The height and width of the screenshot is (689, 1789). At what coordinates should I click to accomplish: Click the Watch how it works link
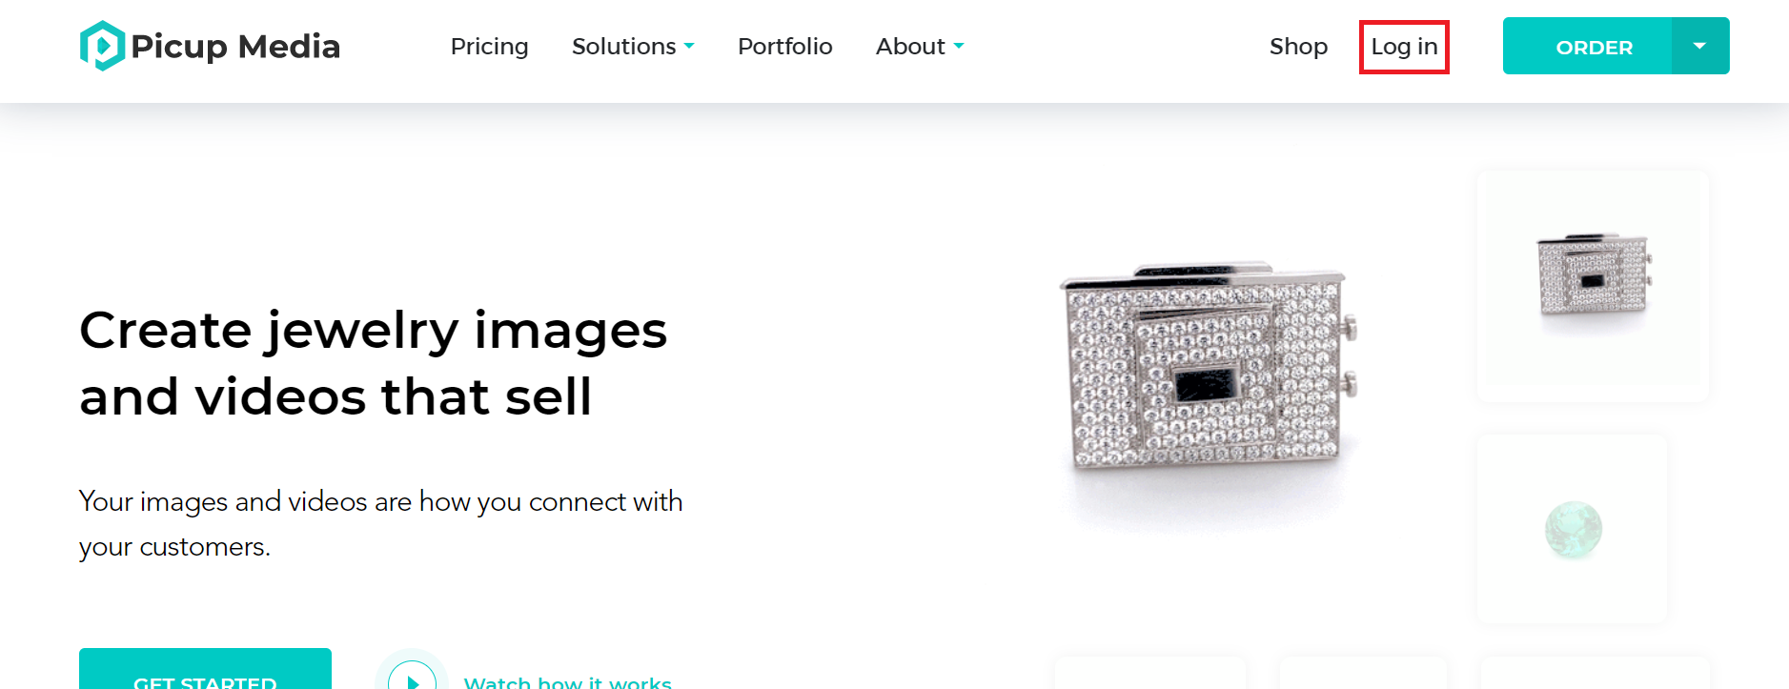(x=567, y=680)
